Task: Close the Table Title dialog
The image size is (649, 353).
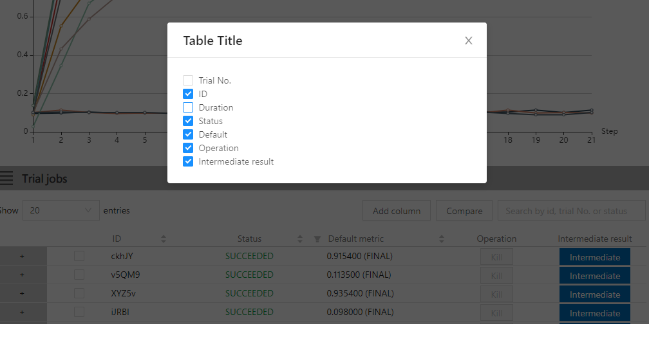Action: 469,41
